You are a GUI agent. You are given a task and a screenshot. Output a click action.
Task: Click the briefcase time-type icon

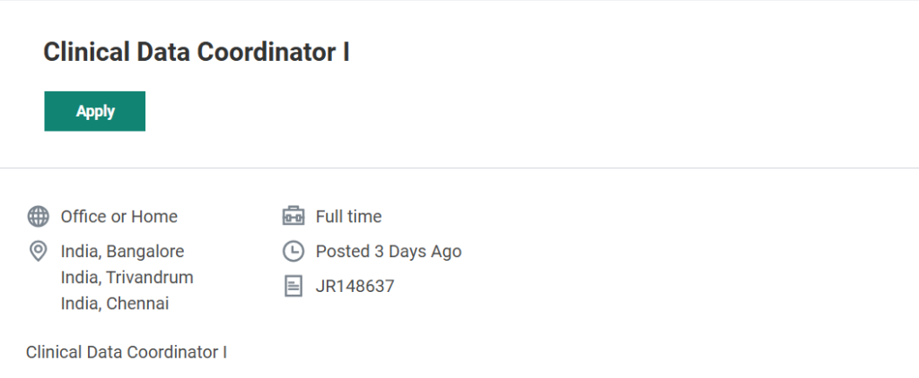[293, 217]
